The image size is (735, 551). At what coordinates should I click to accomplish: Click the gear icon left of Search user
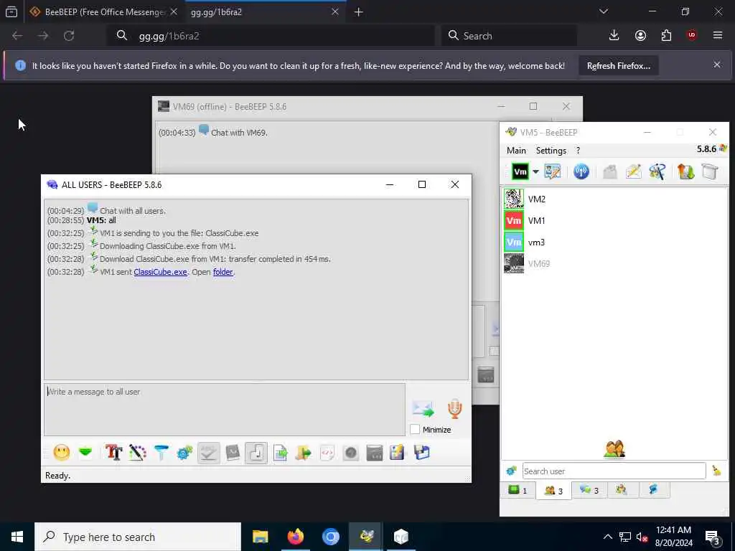[x=511, y=471]
